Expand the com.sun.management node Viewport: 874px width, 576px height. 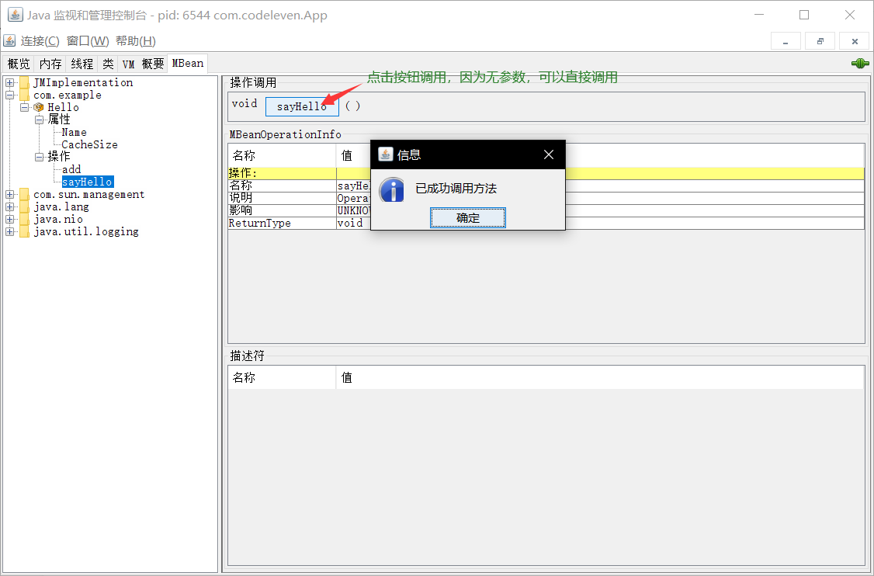tap(9, 195)
